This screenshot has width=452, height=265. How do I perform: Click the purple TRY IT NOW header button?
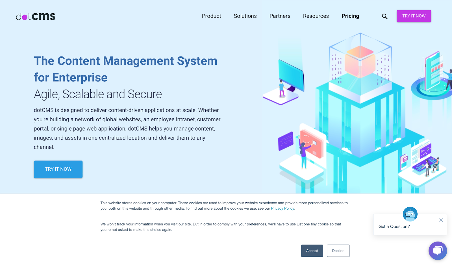tap(414, 16)
